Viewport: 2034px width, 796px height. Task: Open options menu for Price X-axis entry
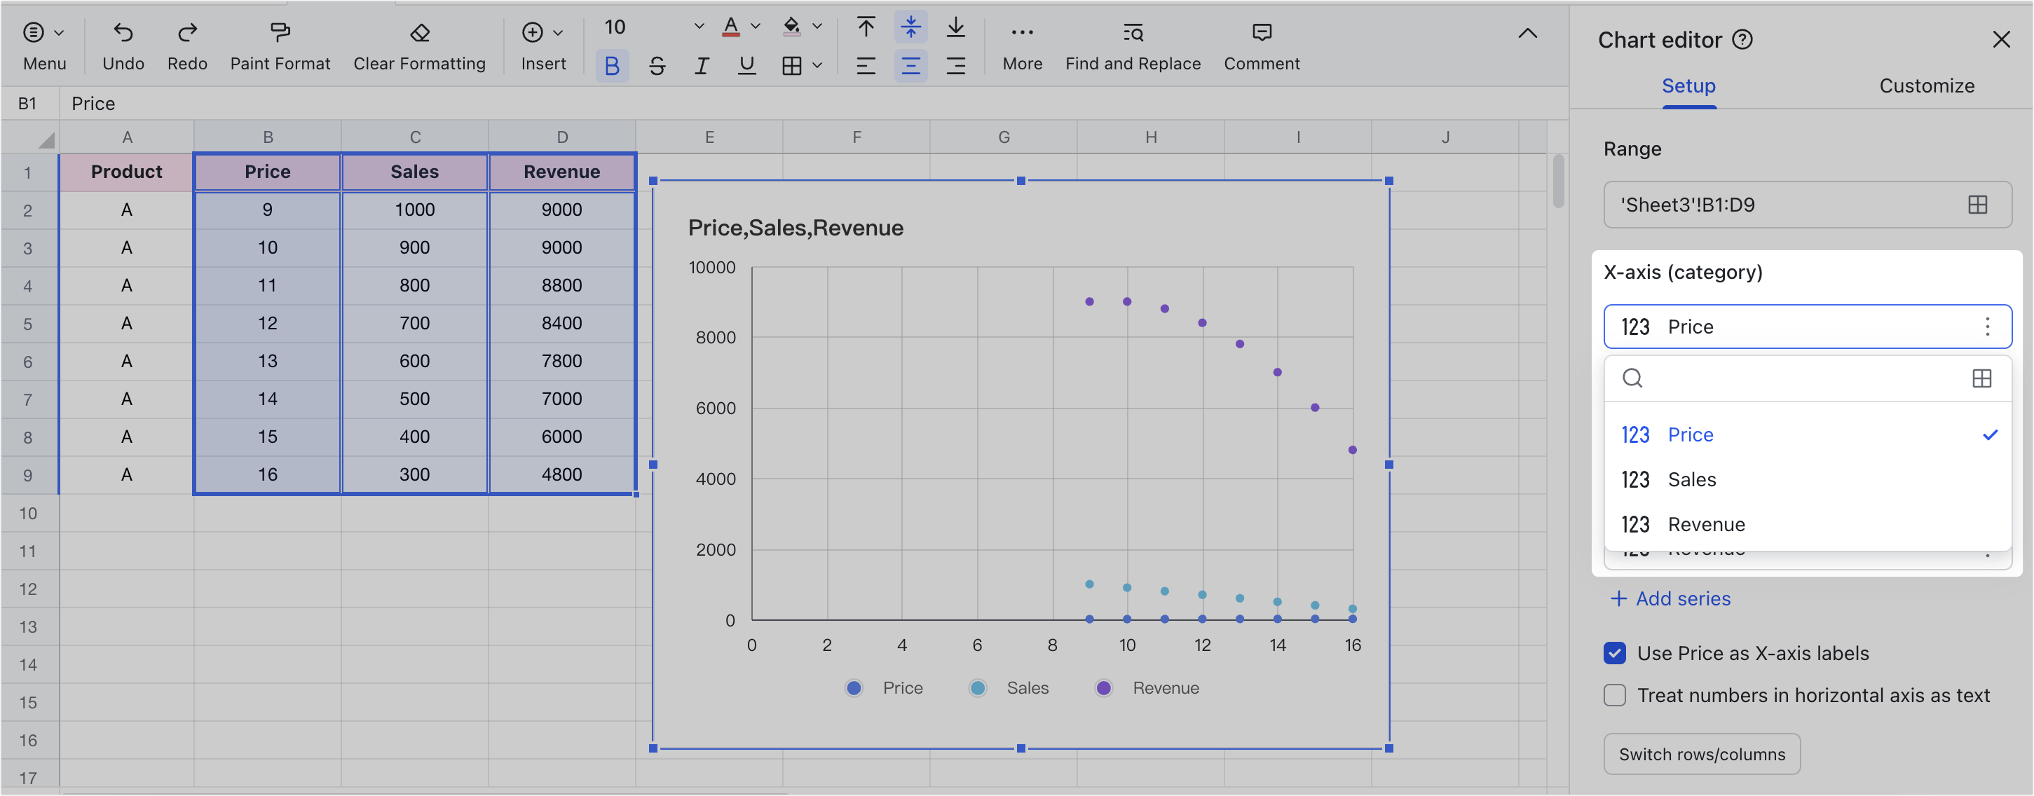click(1988, 326)
